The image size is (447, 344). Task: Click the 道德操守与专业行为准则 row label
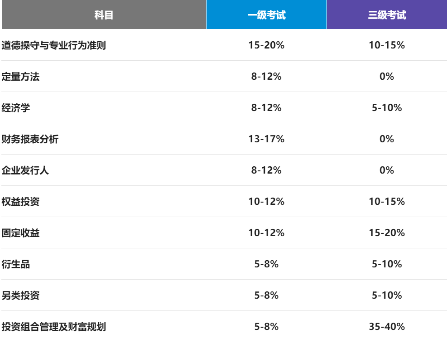(x=53, y=45)
